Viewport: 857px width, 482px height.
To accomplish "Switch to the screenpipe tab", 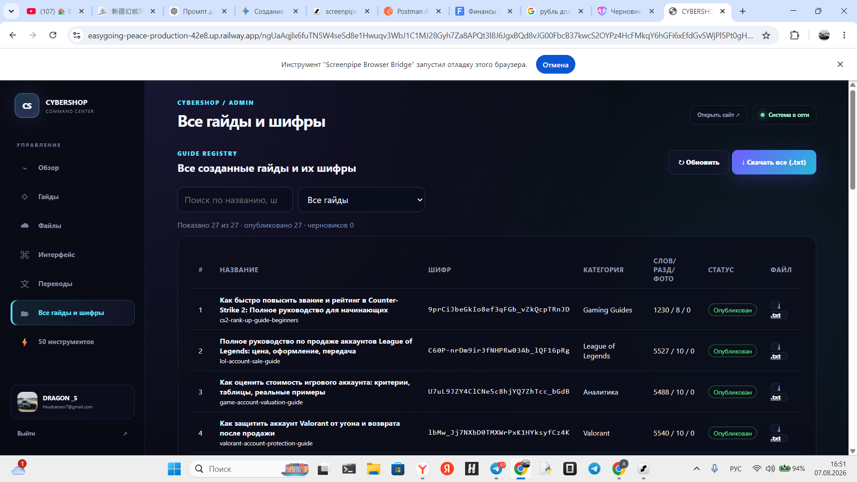I will tap(341, 11).
